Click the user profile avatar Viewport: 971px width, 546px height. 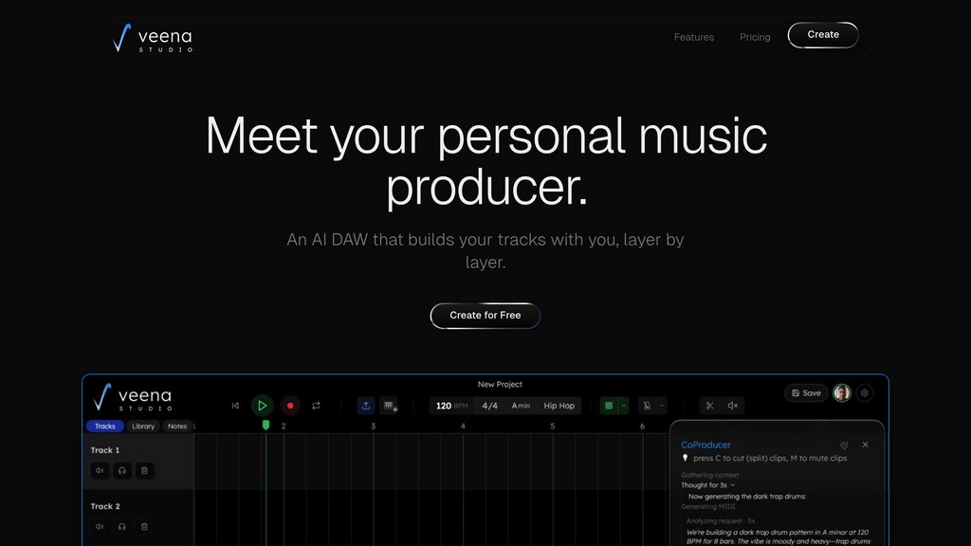(x=842, y=392)
